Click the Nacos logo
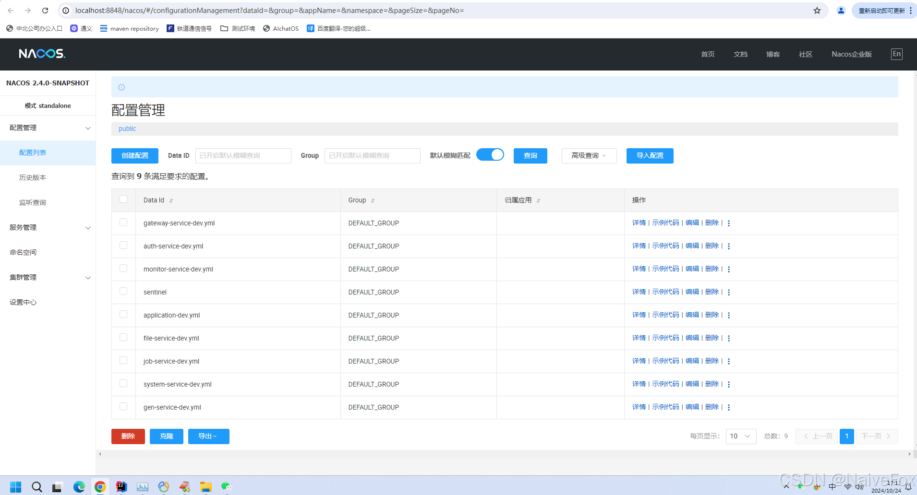The height and width of the screenshot is (495, 917). click(x=41, y=53)
